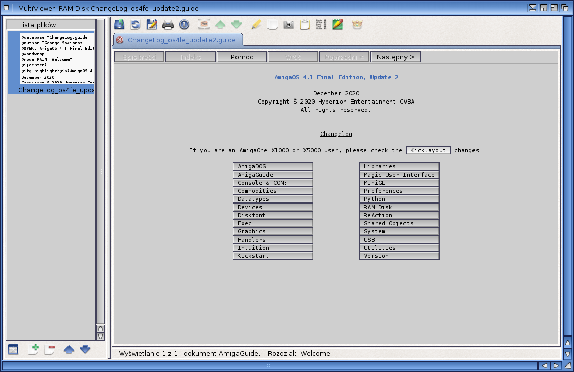Viewport: 574px width, 372px height.
Task: Open the RAM Disk section
Action: 399,207
